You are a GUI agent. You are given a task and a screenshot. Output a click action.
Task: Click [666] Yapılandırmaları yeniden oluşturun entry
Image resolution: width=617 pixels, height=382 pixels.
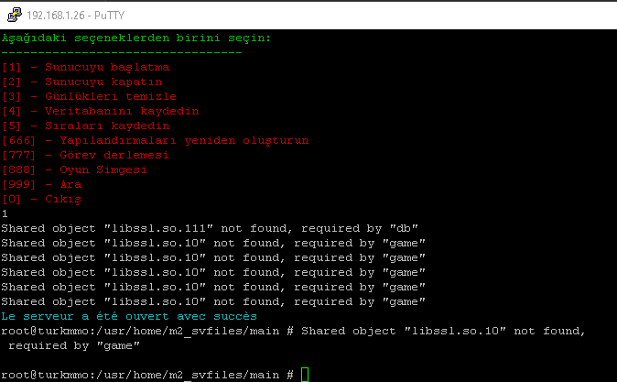click(x=155, y=140)
